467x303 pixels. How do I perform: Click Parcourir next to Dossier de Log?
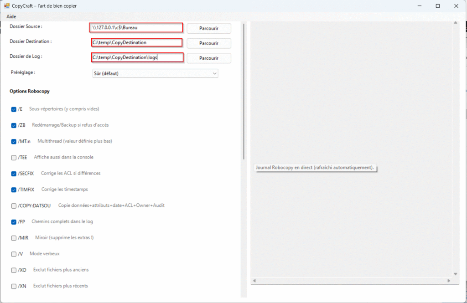click(x=209, y=58)
